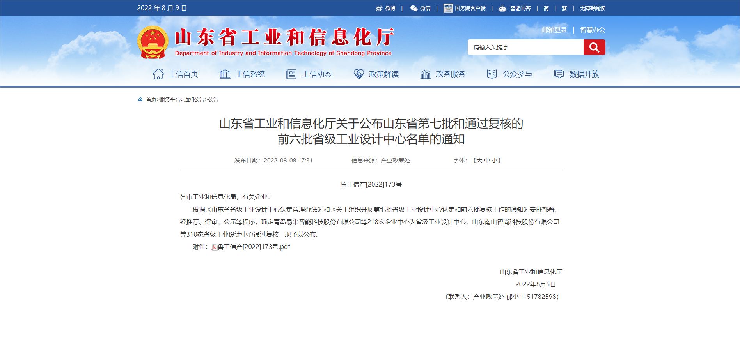Screen dimensions: 740x346
Task: Switch to Simplified Chinese (简)
Action: (x=546, y=8)
